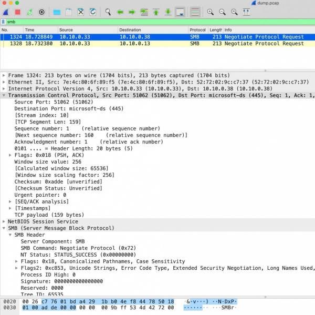Sort packets by the Destination column header
The height and width of the screenshot is (315, 315).
(152, 30)
